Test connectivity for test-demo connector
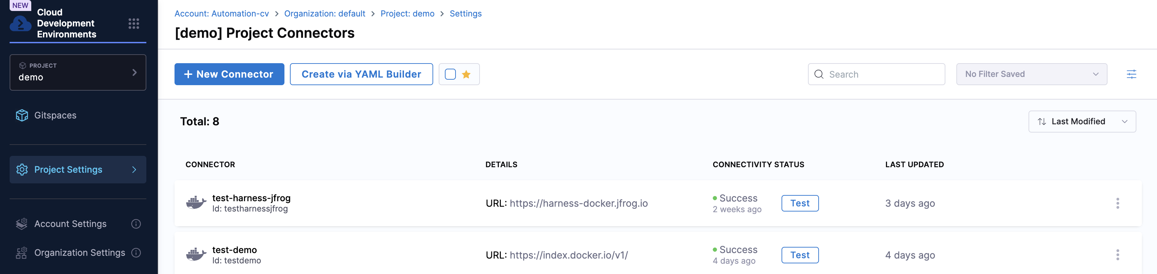Image resolution: width=1157 pixels, height=274 pixels. [x=799, y=255]
